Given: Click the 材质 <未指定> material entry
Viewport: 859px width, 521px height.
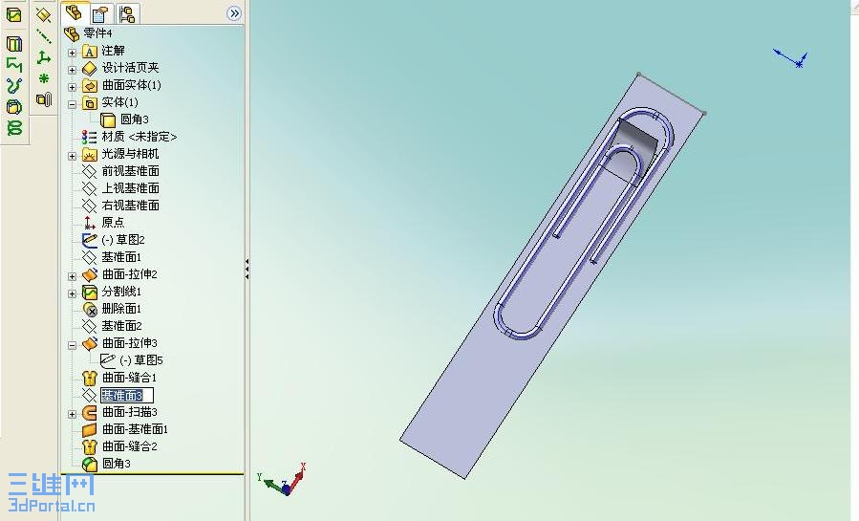Looking at the screenshot, I should 140,137.
